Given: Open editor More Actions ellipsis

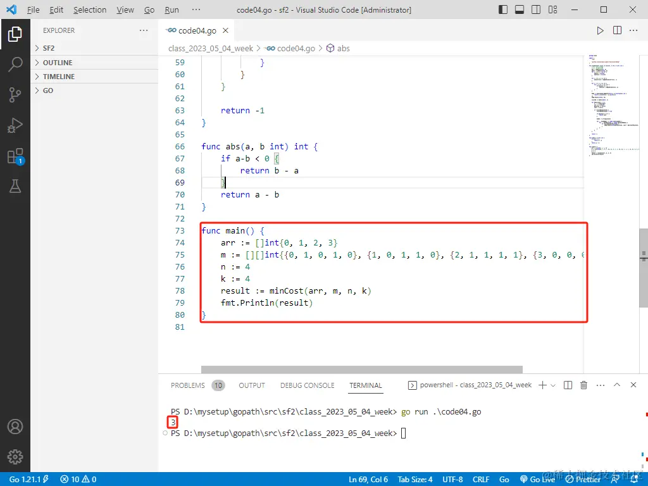Looking at the screenshot, I should (x=633, y=30).
